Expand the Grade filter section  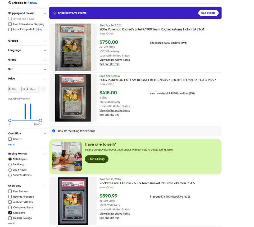tap(45, 60)
